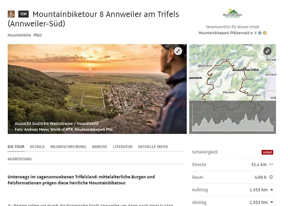The height and width of the screenshot is (206, 288).
Task: Click the Mountainbike category link
Action: pyautogui.click(x=19, y=35)
